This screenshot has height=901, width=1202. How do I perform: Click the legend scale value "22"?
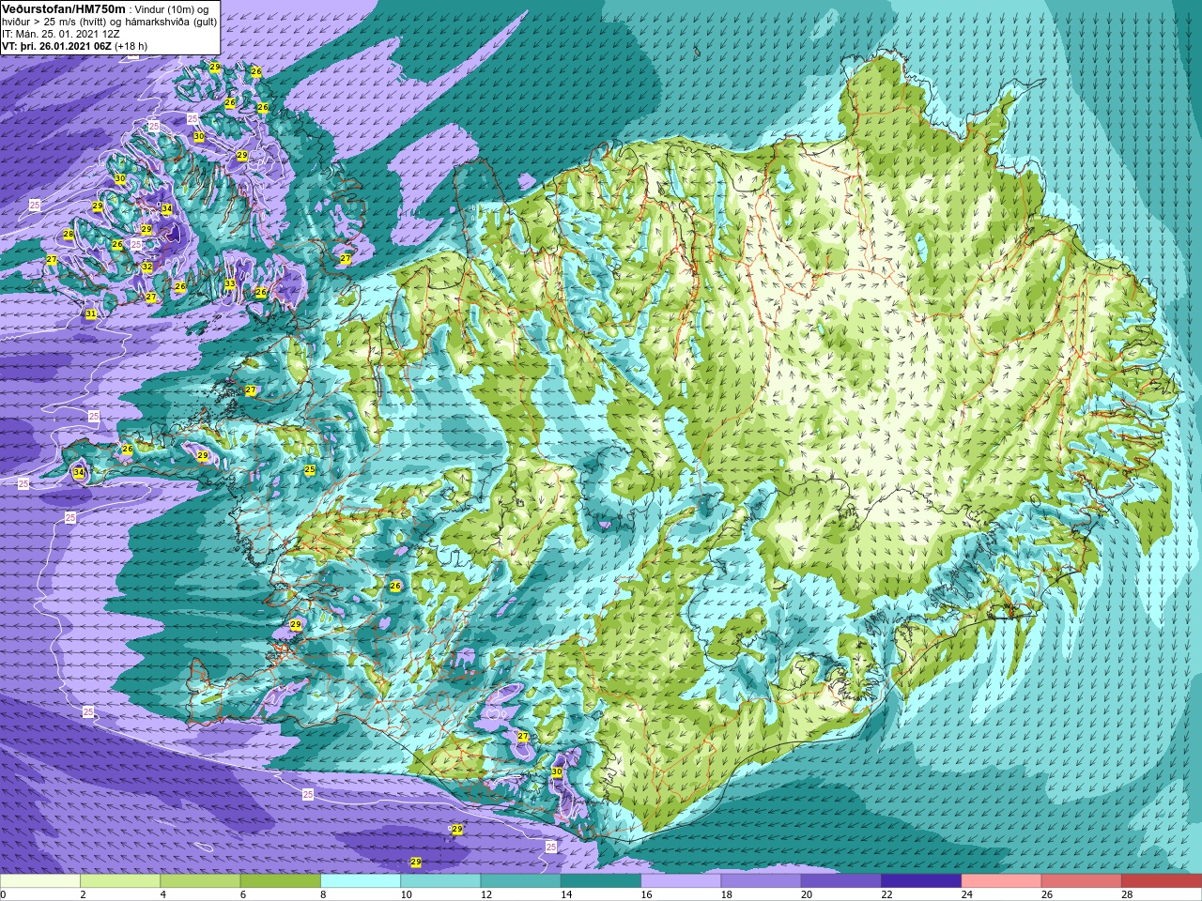pos(886,895)
